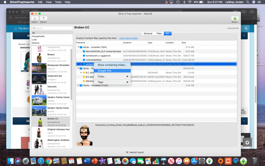Click the Packs - Installed folder icon
The image size is (265, 166).
coord(81,85)
